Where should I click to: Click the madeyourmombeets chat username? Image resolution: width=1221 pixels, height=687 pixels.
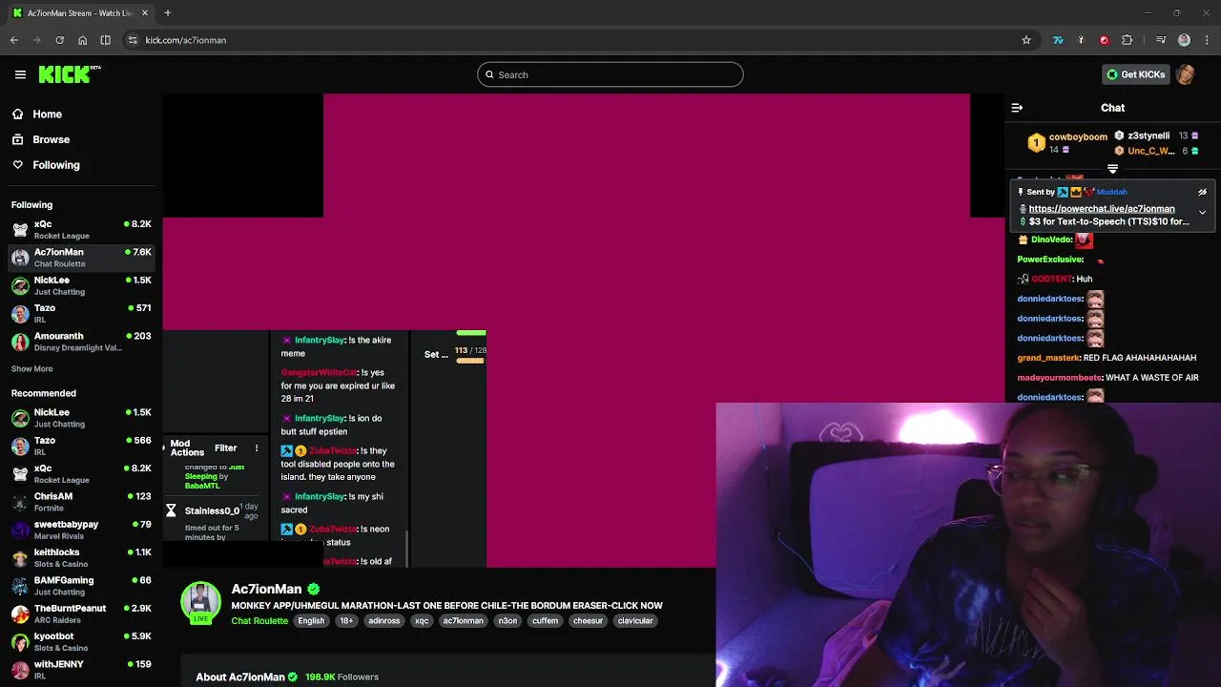pyautogui.click(x=1060, y=378)
